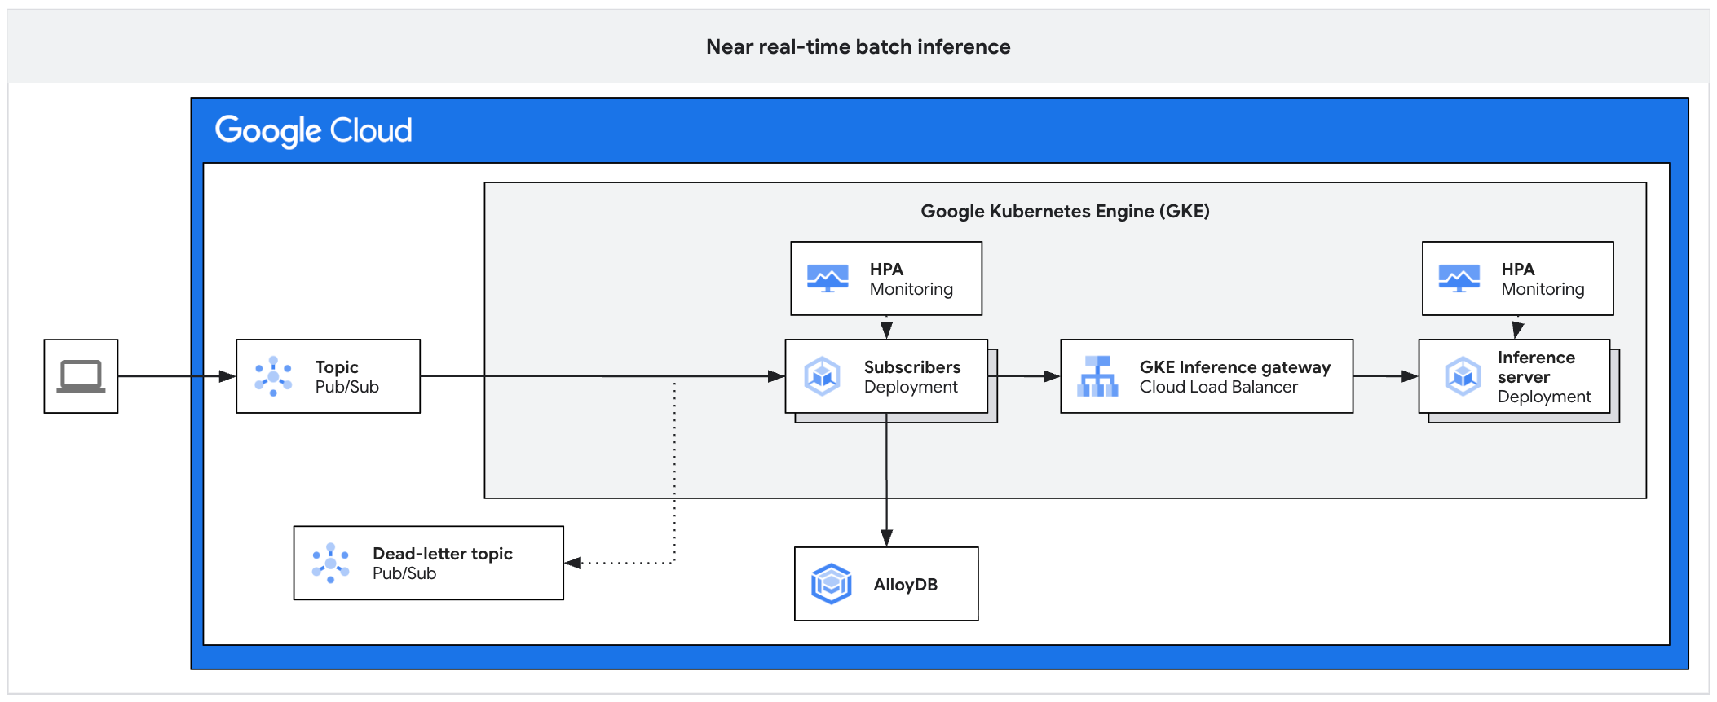The width and height of the screenshot is (1717, 702).
Task: Select the Cloud Load Balancer icon
Action: pyautogui.click(x=1097, y=376)
